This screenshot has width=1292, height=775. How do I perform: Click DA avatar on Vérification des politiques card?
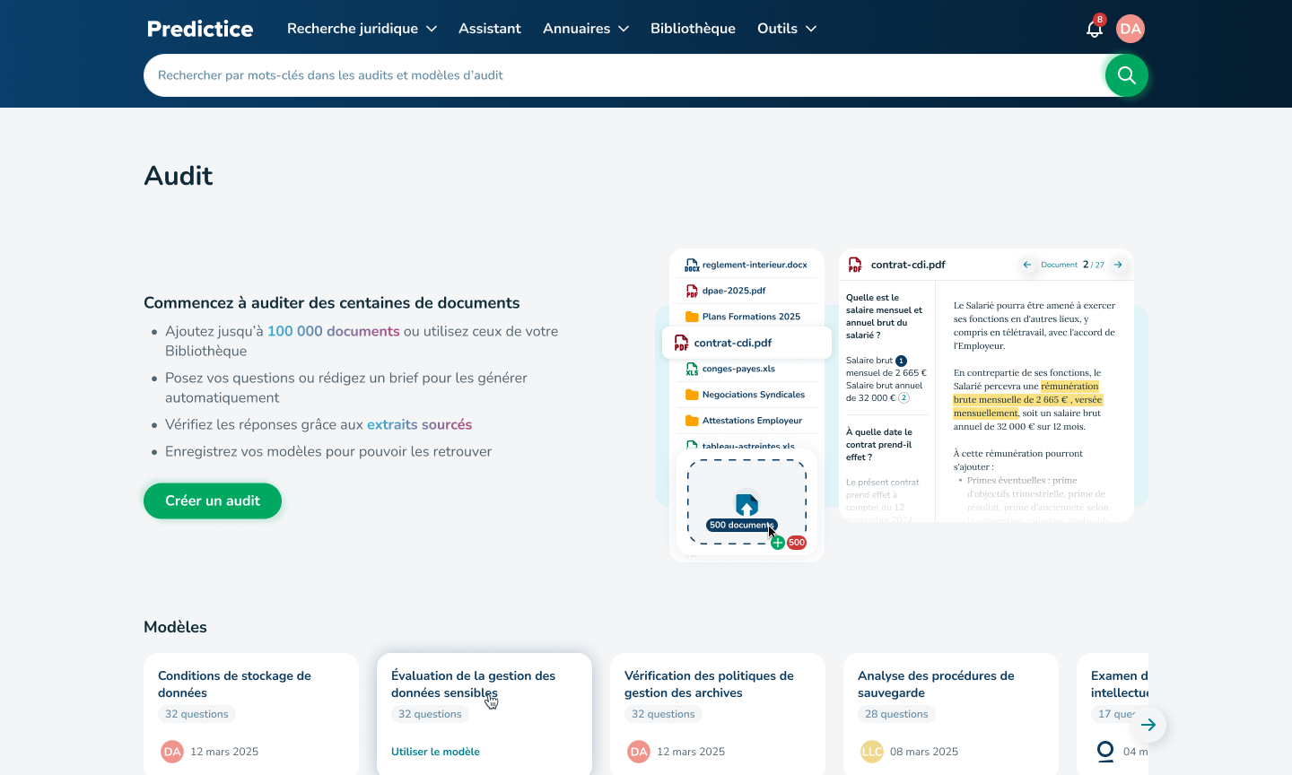[x=639, y=752]
